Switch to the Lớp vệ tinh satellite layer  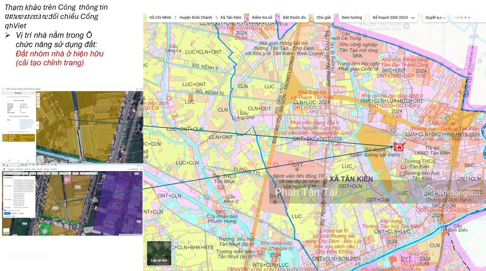pos(159,253)
